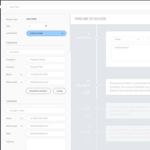Click the John Smith responsible user name
The image size is (150, 150).
tap(31, 19)
